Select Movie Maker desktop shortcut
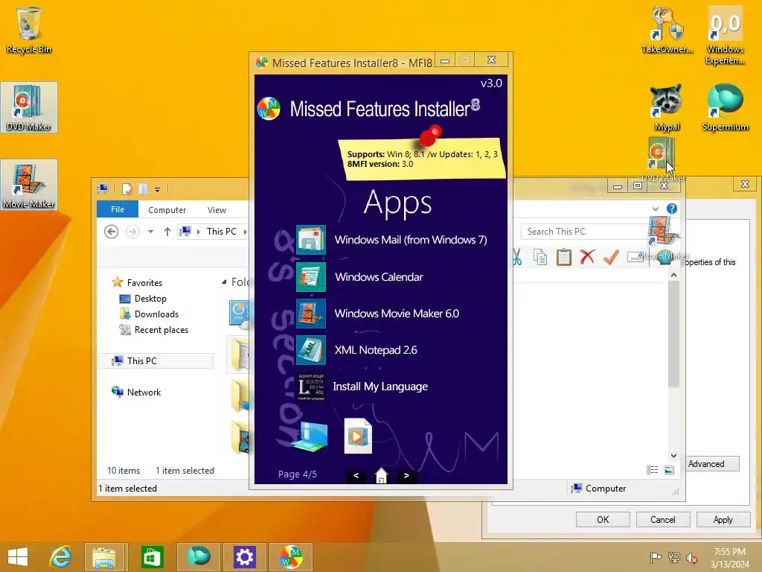762x572 pixels. pos(29,185)
